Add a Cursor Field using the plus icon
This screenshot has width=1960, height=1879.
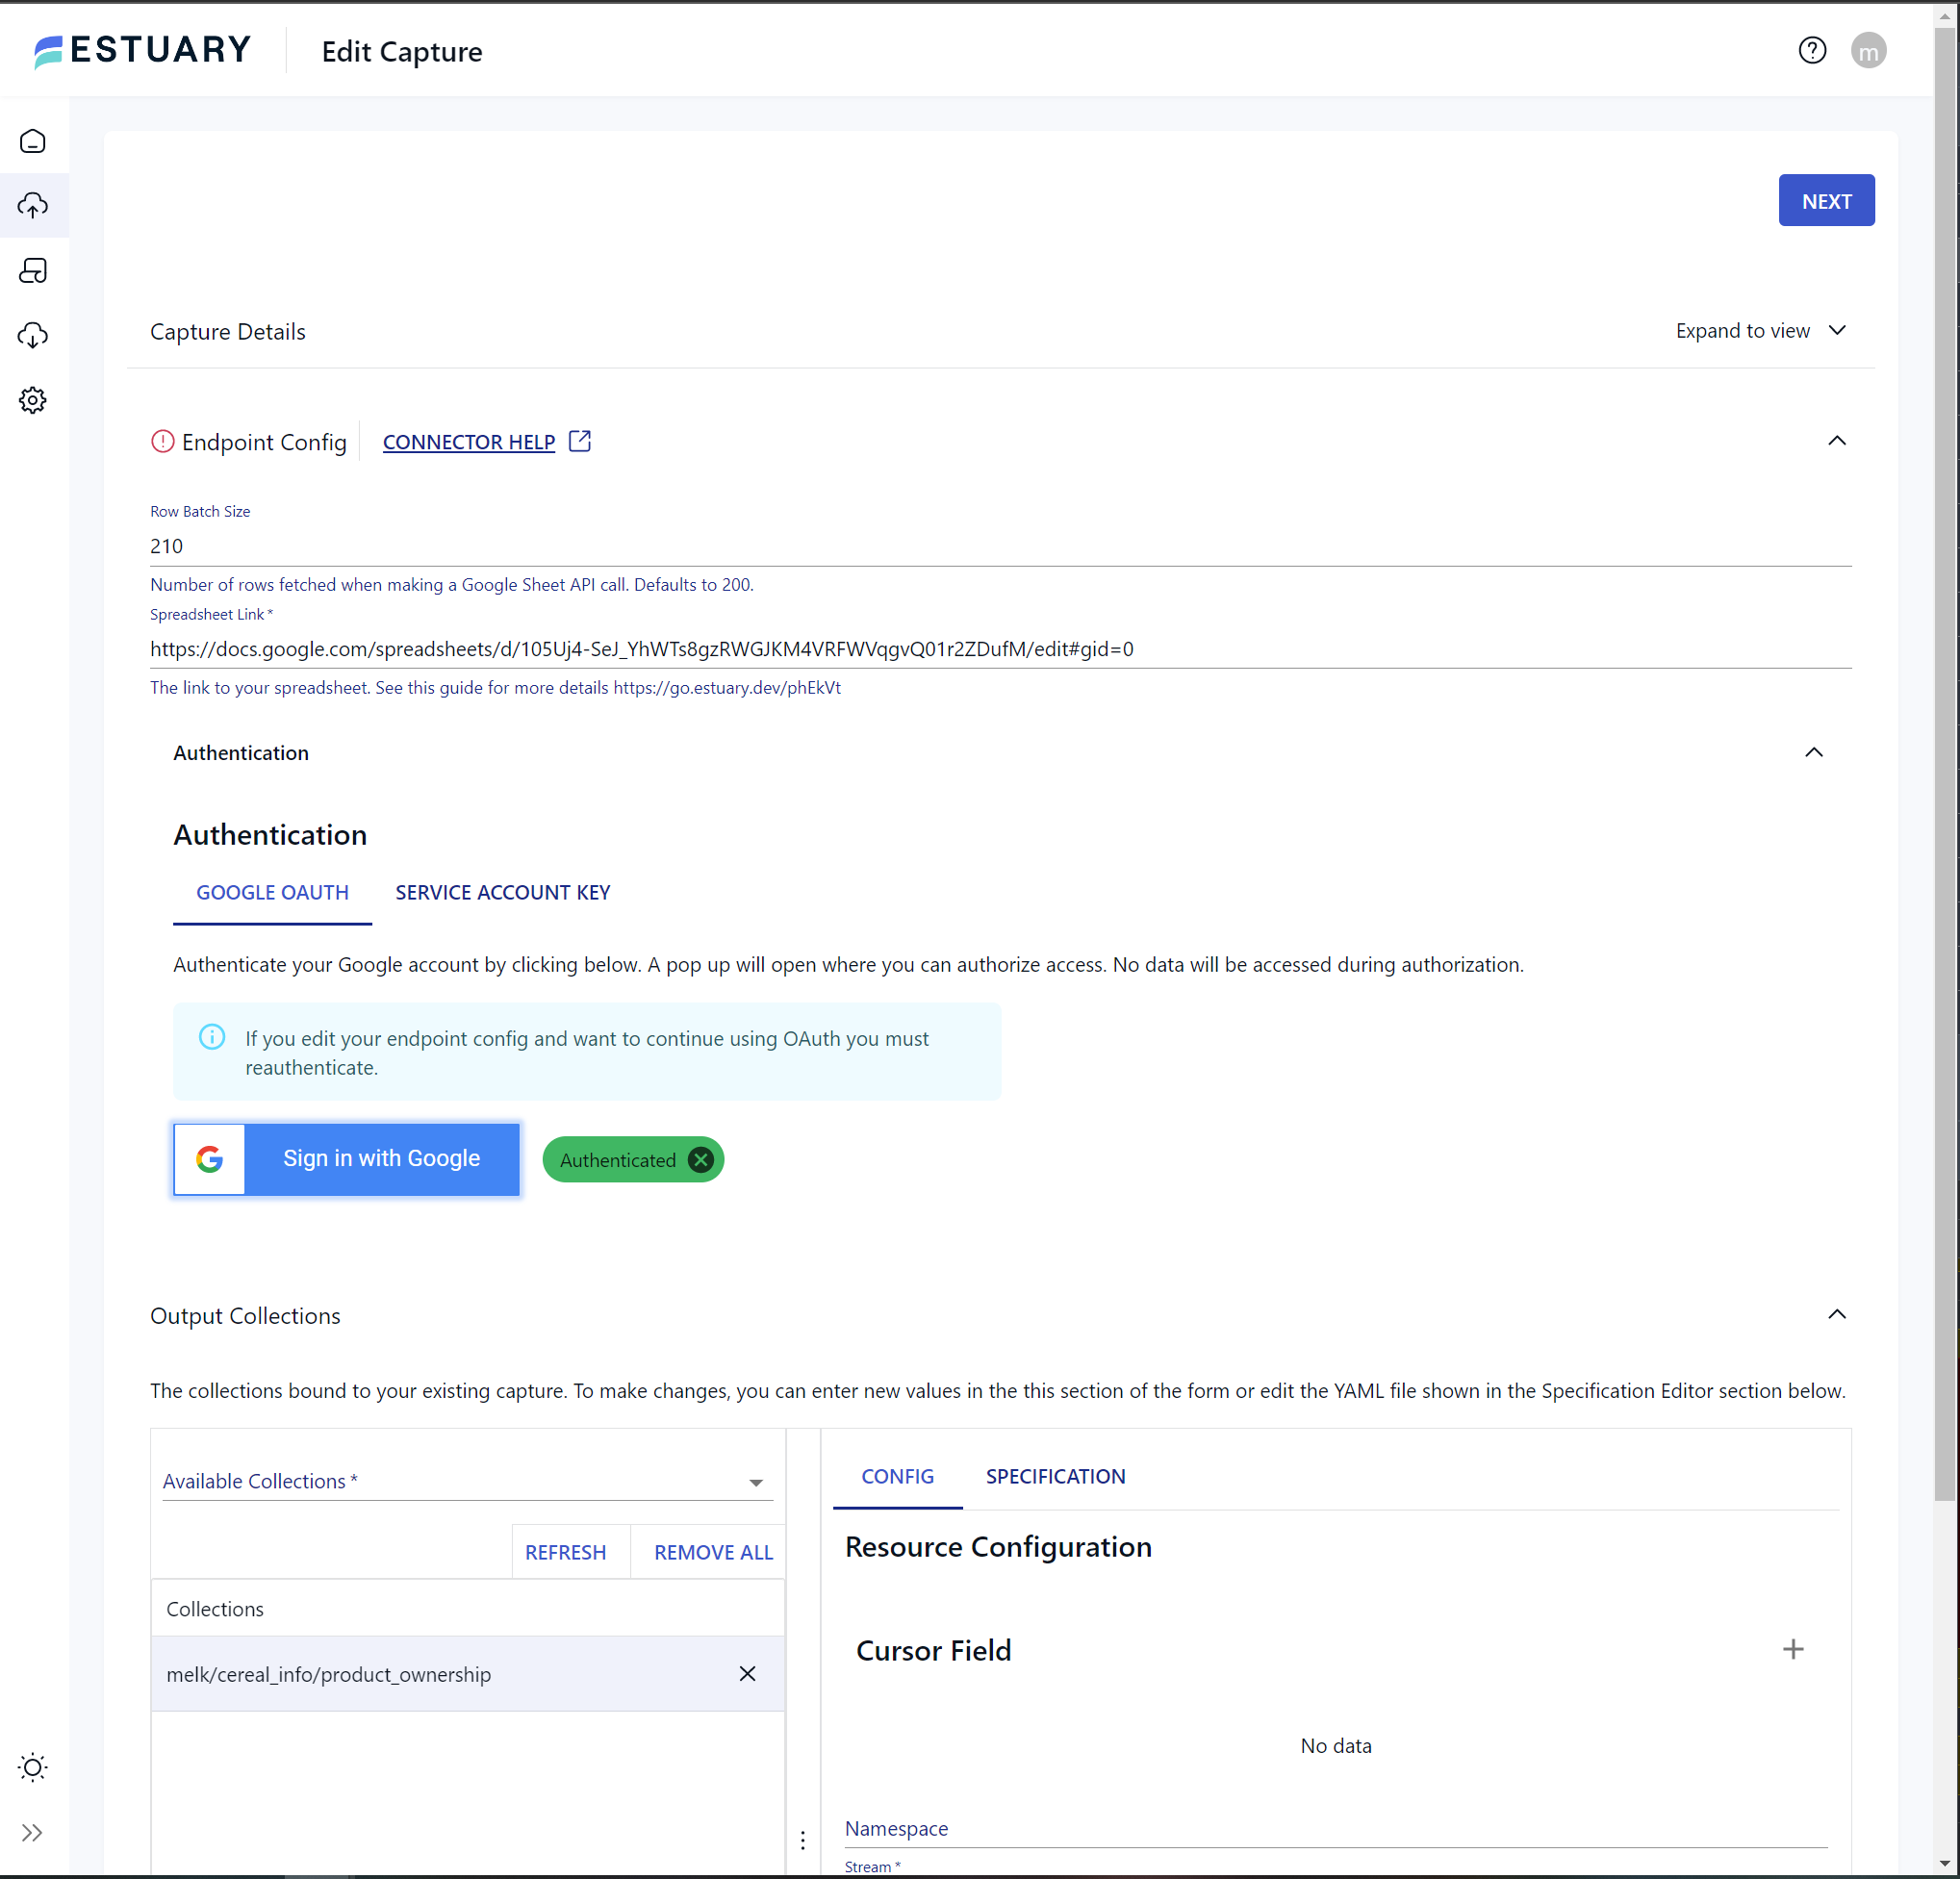click(x=1794, y=1650)
